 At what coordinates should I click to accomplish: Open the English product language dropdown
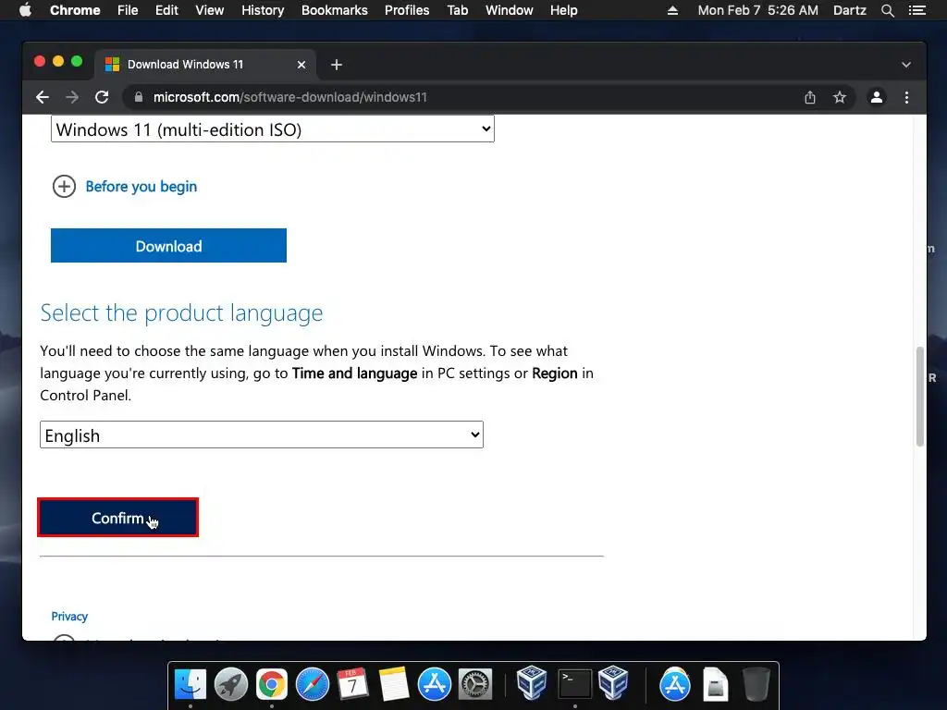click(x=262, y=435)
